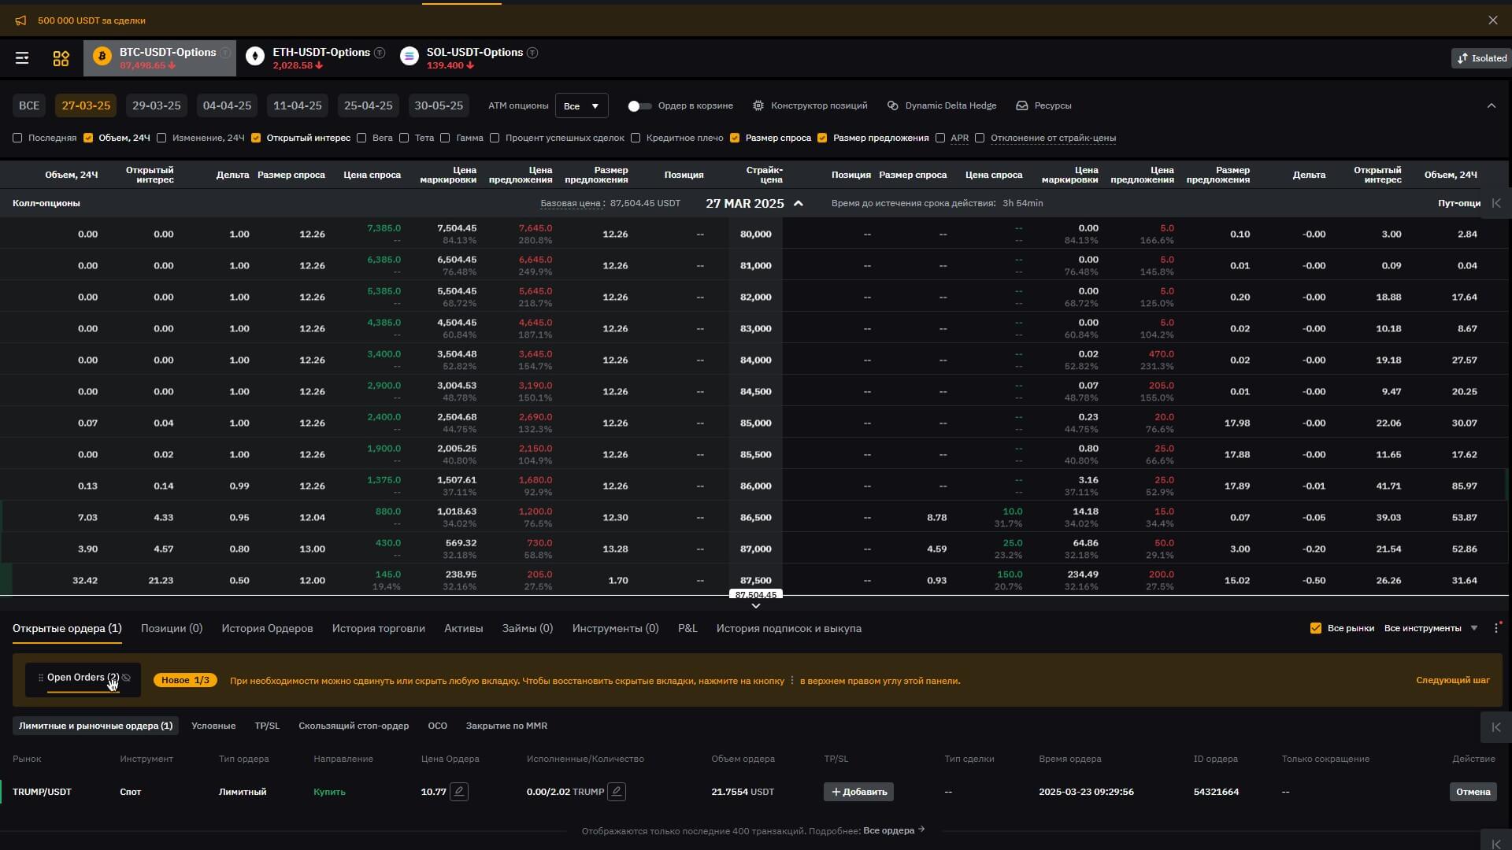Switch to История Ордеров tab
Viewport: 1512px width, 850px height.
pos(267,628)
